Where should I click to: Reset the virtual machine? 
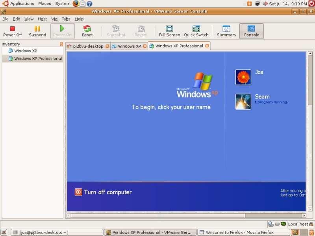point(87,31)
